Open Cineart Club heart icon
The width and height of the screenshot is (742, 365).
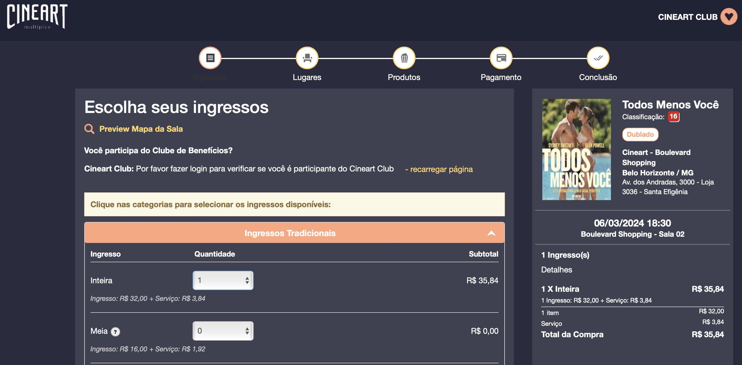click(729, 17)
